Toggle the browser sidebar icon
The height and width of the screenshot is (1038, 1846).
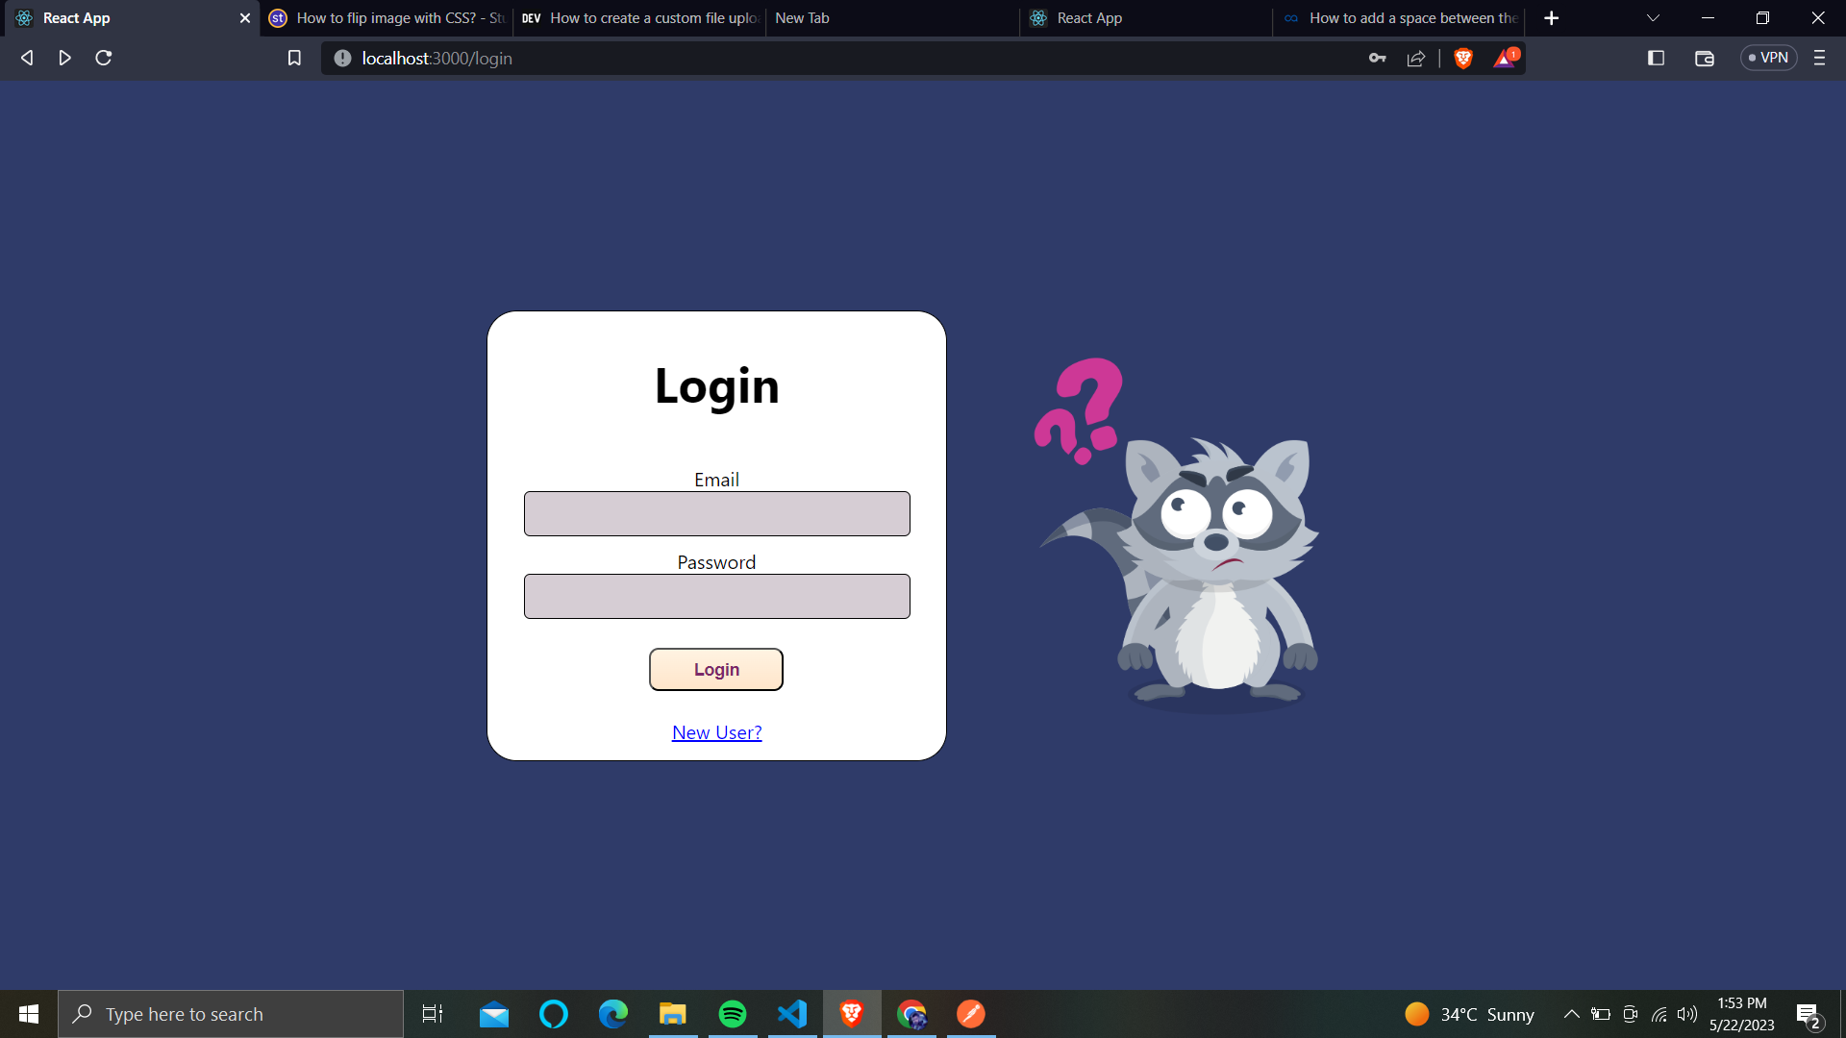click(x=1656, y=58)
